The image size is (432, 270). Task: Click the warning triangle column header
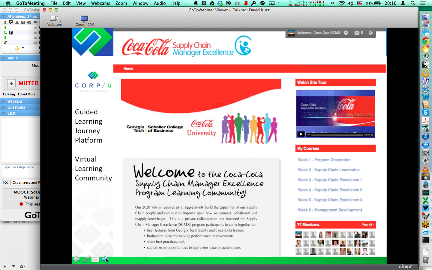pyautogui.click(x=17, y=22)
